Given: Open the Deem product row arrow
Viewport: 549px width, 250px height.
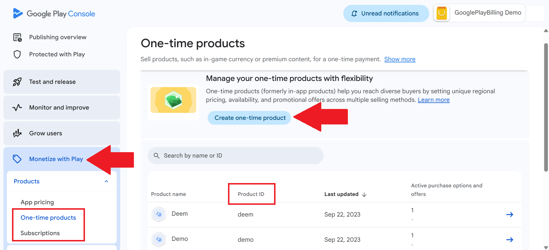Looking at the screenshot, I should click(510, 215).
